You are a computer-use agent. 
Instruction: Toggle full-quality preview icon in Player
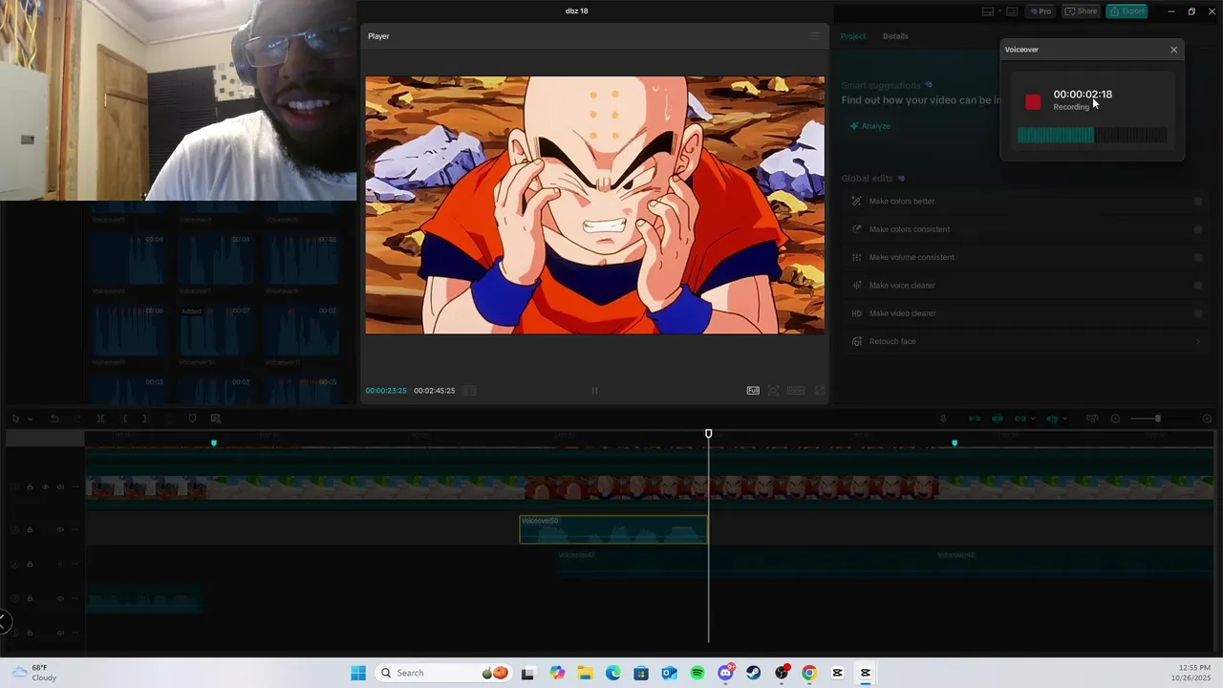[x=753, y=391]
